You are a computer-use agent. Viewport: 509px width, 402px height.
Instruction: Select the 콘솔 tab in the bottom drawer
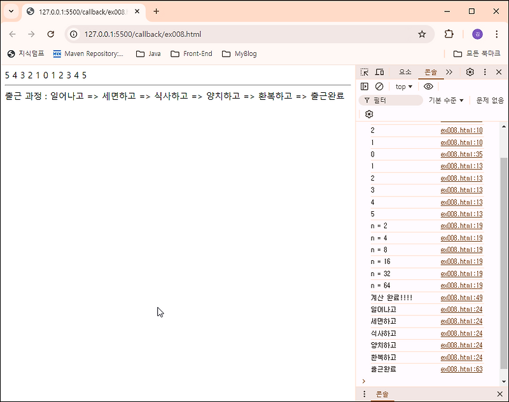pos(382,394)
